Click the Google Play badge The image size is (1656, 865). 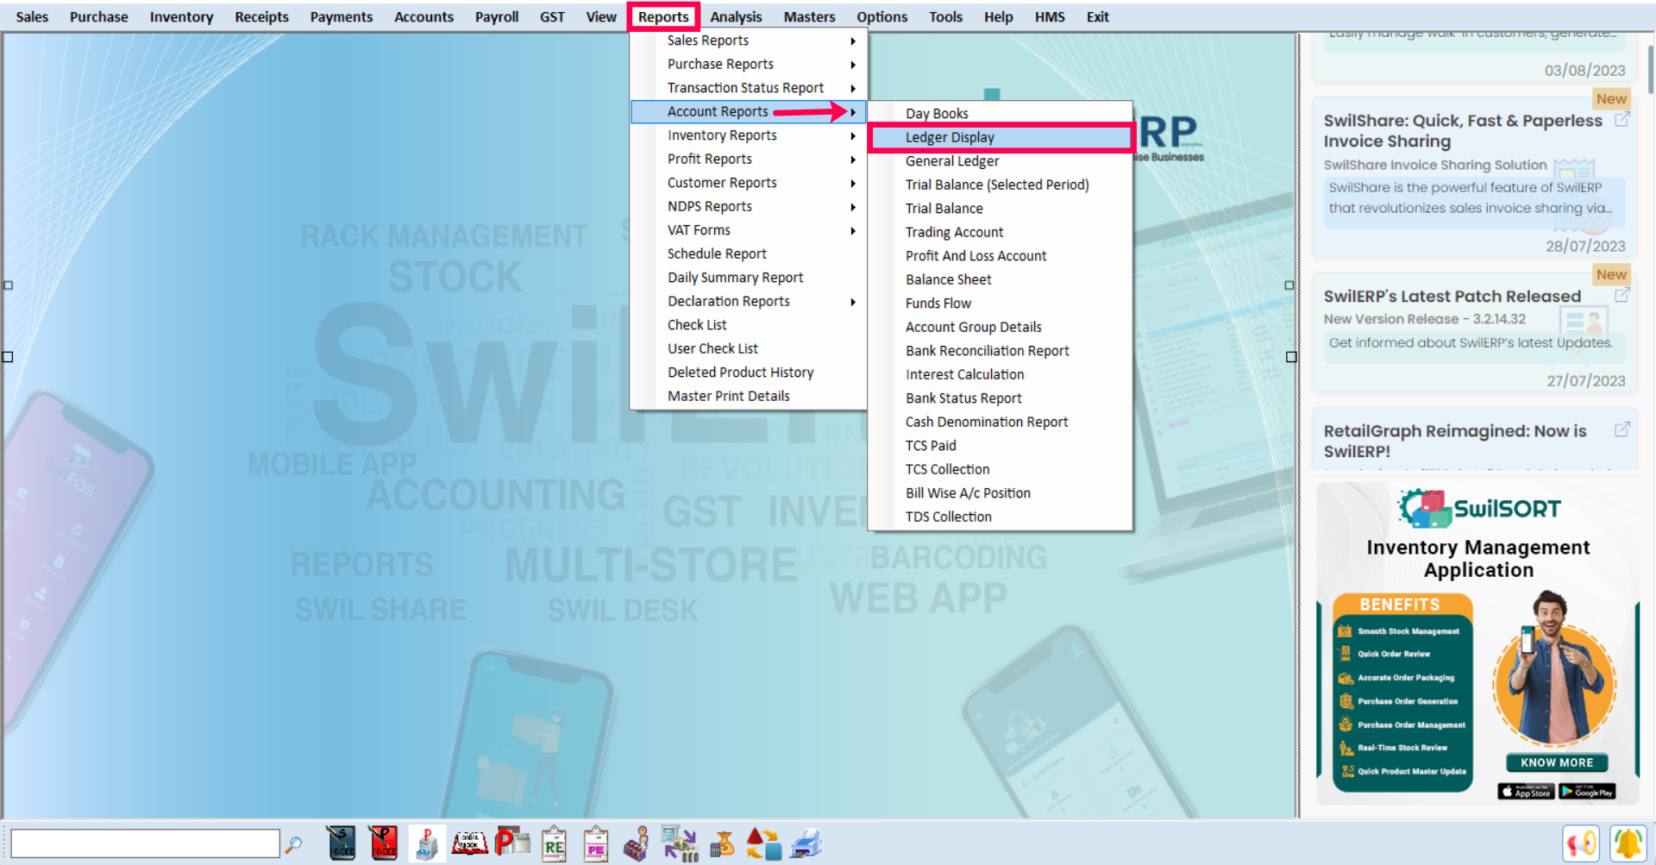[1587, 792]
